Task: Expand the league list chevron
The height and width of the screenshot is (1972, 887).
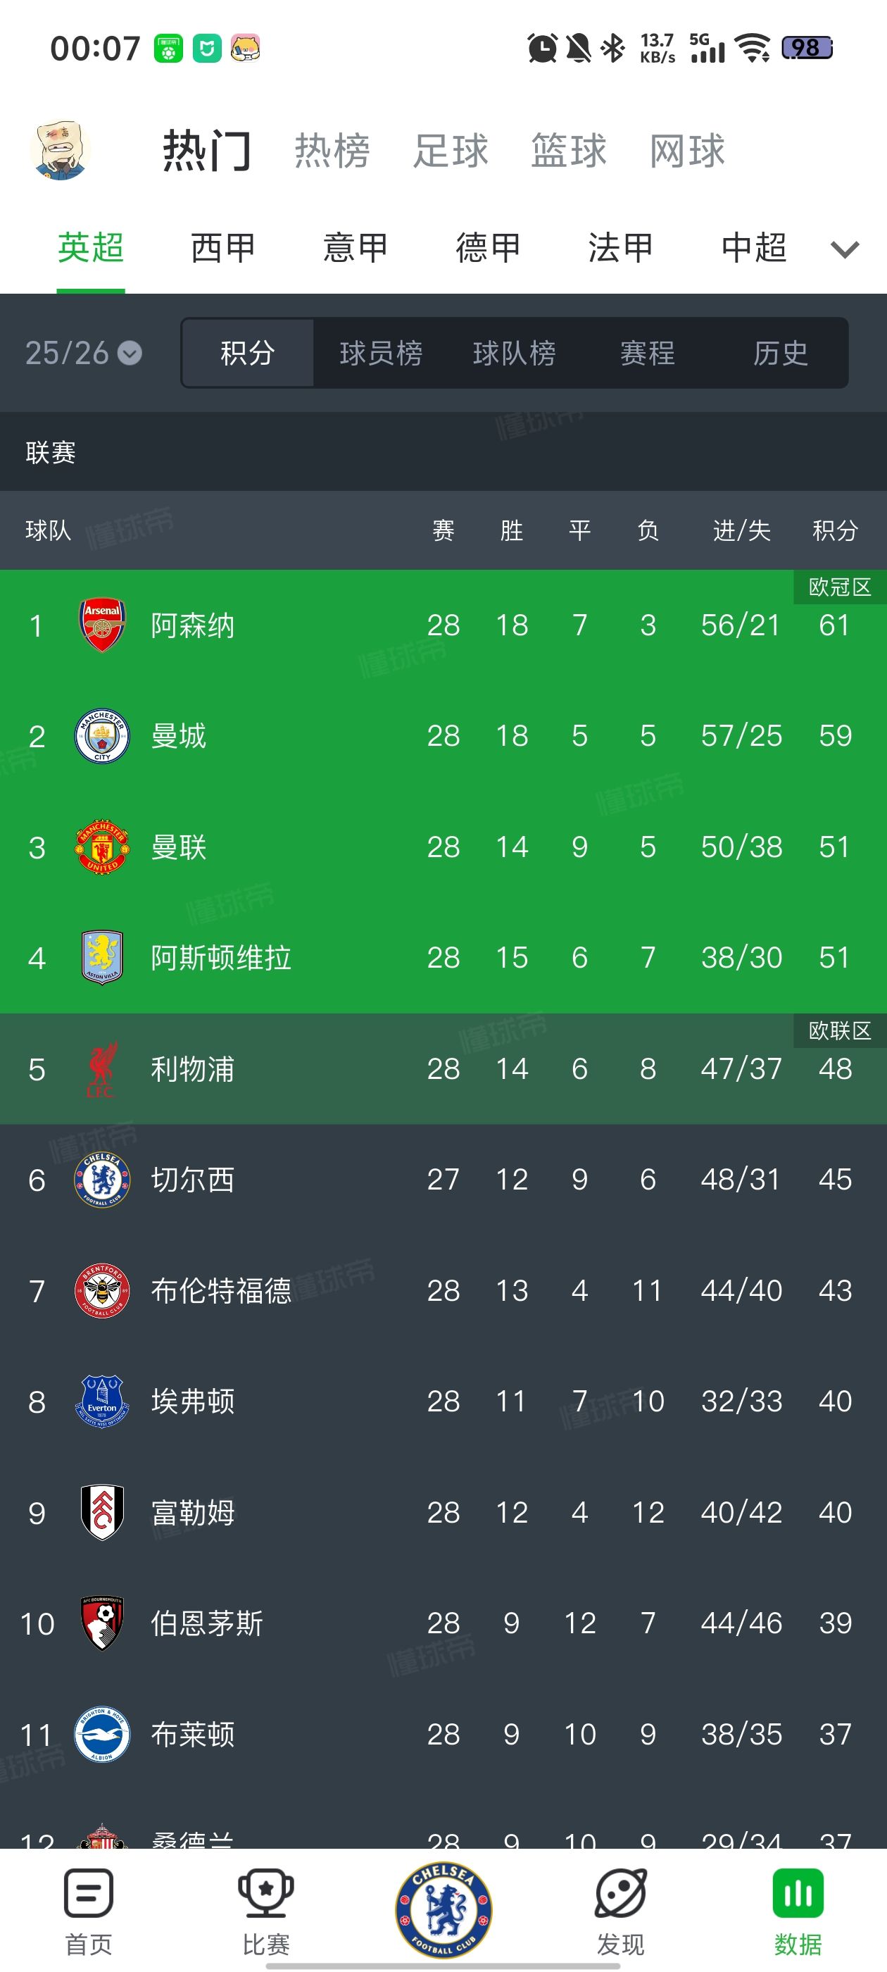Action: 845,249
